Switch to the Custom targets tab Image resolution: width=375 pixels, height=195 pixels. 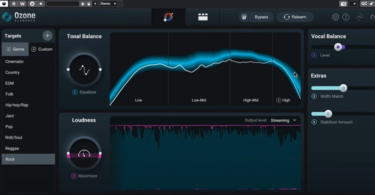click(x=41, y=49)
